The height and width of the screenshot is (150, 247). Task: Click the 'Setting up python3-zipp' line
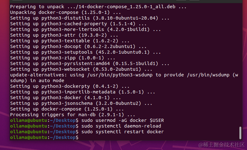coord(63,58)
